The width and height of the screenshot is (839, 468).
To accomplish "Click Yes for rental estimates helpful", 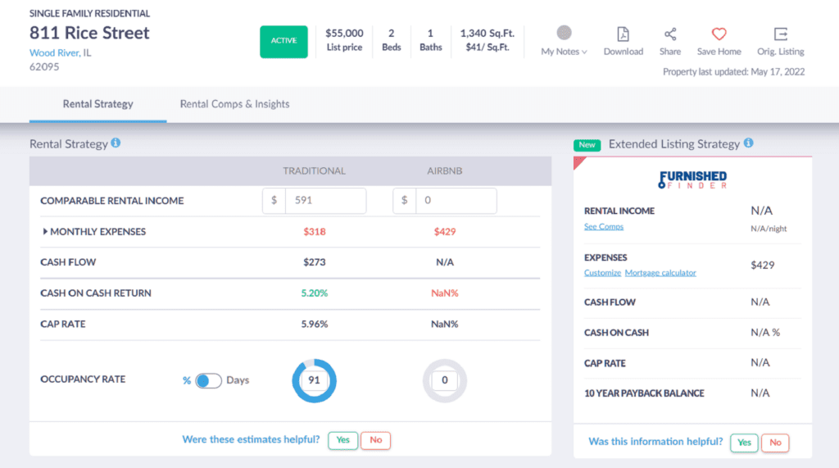I will coord(342,440).
